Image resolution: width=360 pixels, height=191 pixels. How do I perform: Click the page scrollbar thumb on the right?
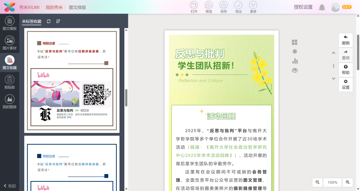pyautogui.click(x=358, y=53)
